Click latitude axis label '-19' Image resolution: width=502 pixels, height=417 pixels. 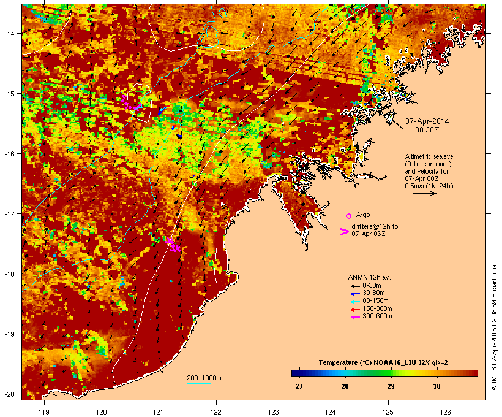coord(9,334)
